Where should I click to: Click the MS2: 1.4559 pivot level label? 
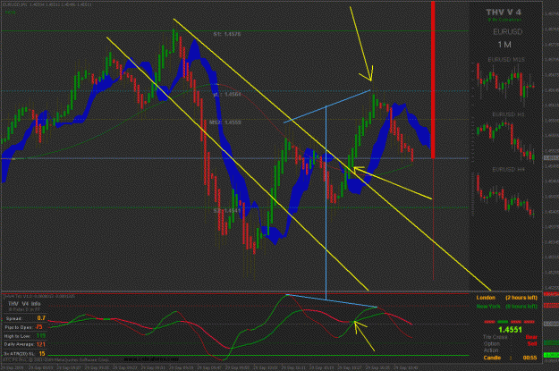pyautogui.click(x=225, y=122)
